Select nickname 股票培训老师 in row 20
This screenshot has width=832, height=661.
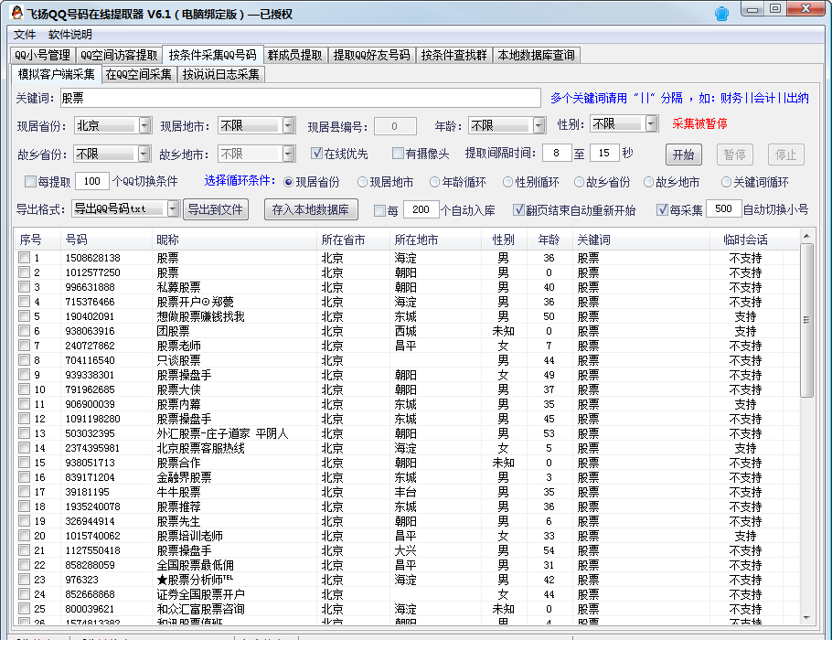point(189,536)
